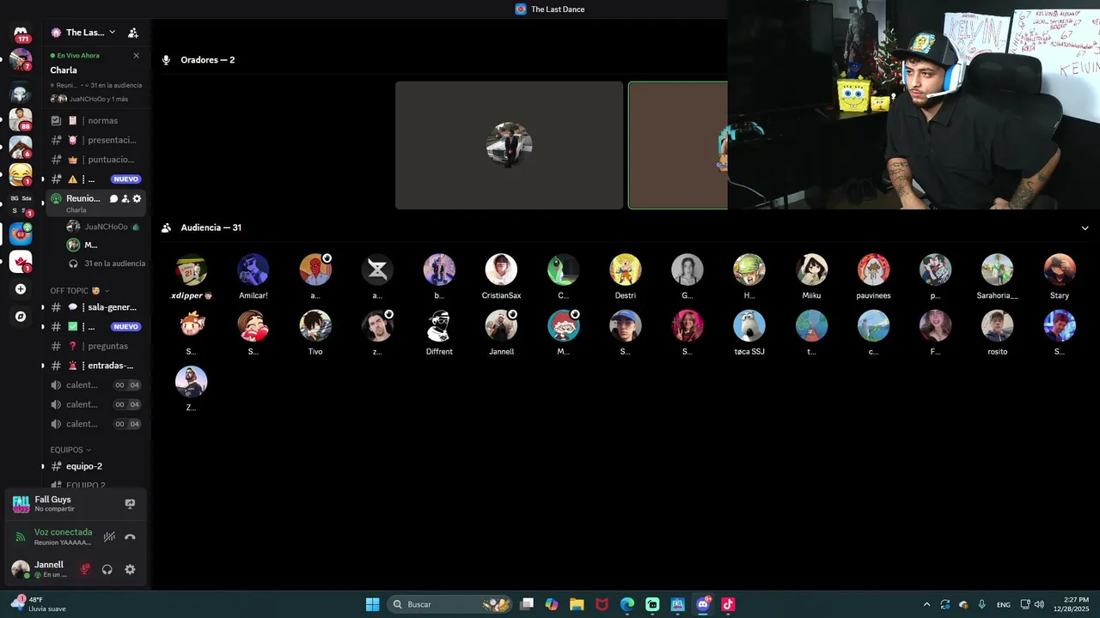This screenshot has width=1100, height=618.
Task: Show hidden system tray icons
Action: click(x=926, y=604)
